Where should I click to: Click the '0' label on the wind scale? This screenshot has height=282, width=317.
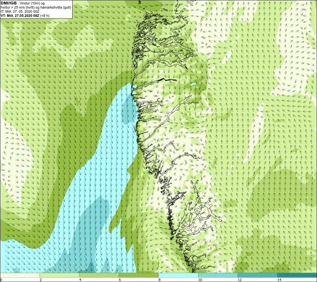(x=1, y=280)
